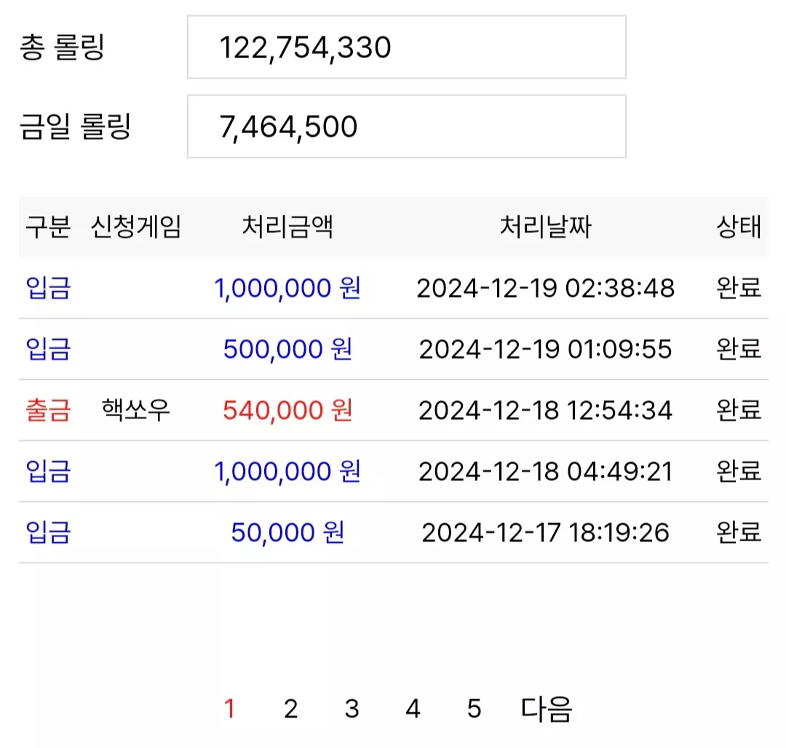Select the 500,000 원 deposit amount
Screen dimensions: 786x748
pos(287,349)
